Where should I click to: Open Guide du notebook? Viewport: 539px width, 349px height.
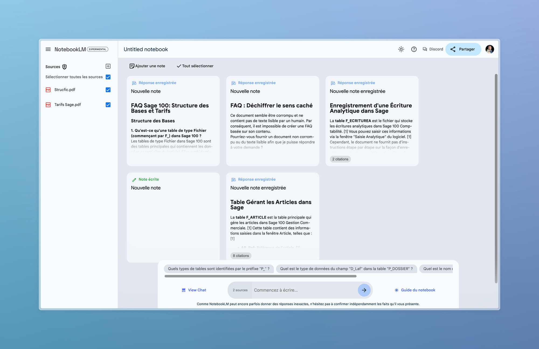point(415,290)
